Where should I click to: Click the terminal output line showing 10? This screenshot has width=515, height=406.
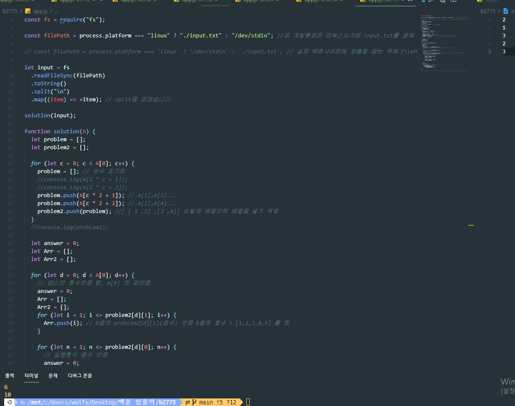point(8,395)
